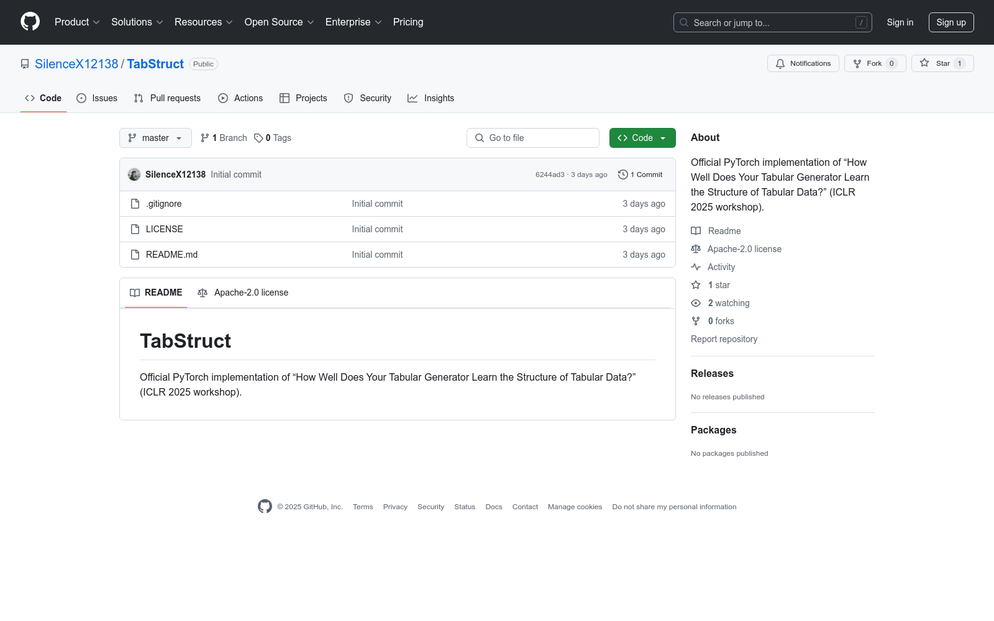Image resolution: width=994 pixels, height=621 pixels.
Task: Switch to the Apache-2.0 license tab
Action: tap(243, 292)
